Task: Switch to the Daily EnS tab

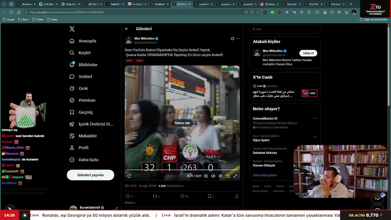Action: tap(71, 4)
